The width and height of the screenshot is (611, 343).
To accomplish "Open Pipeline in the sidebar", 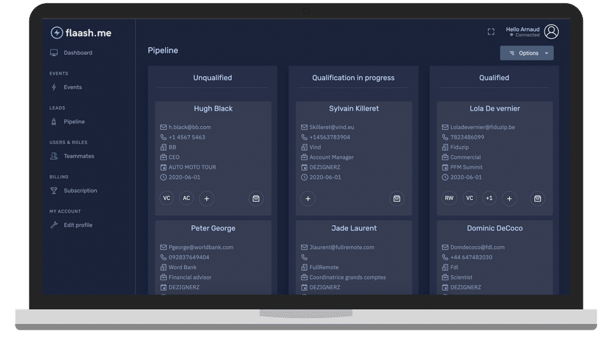I will [x=67, y=122].
